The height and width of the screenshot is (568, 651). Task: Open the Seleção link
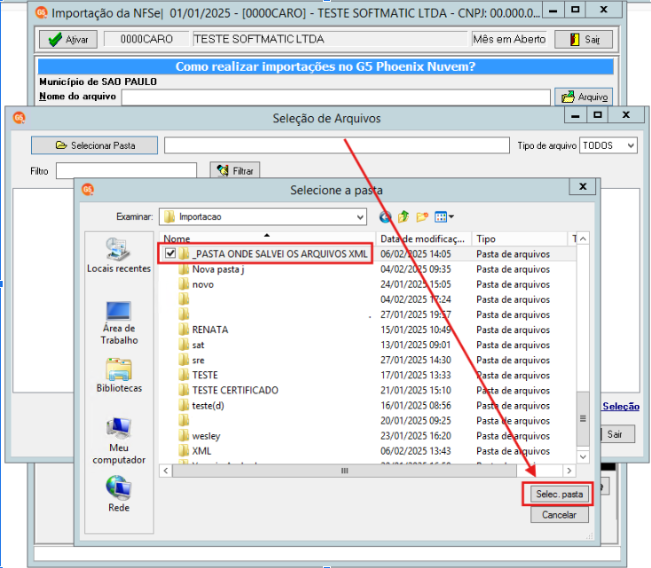coord(621,406)
